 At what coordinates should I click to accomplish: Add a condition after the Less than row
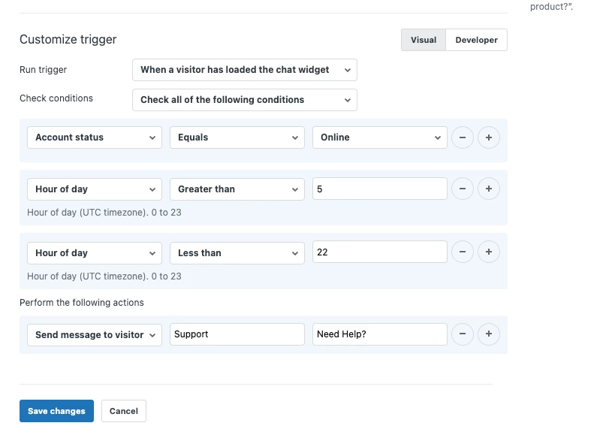[x=489, y=252]
